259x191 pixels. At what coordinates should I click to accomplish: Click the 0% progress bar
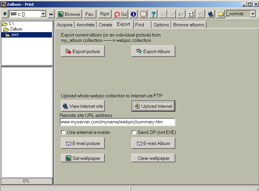pos(26,181)
